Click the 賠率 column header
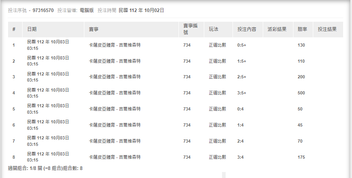 (x=302, y=29)
